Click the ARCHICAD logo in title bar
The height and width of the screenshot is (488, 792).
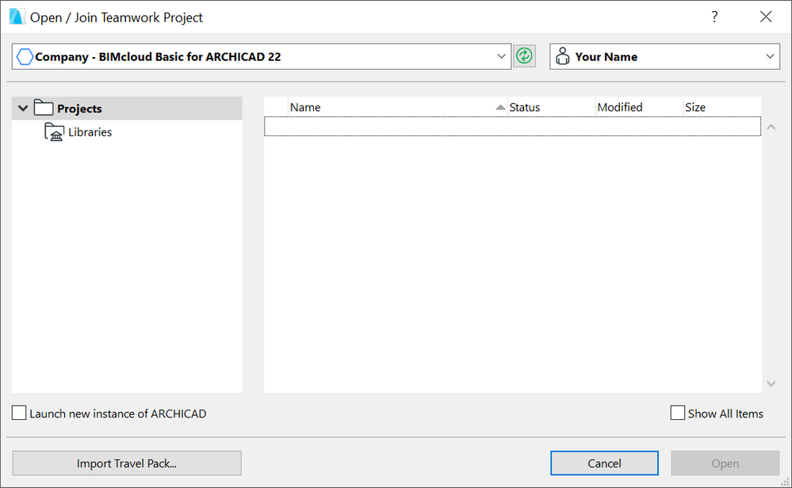pos(17,17)
